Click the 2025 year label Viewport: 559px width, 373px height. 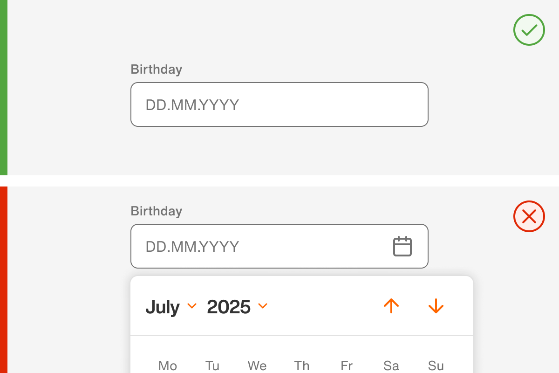(x=229, y=307)
